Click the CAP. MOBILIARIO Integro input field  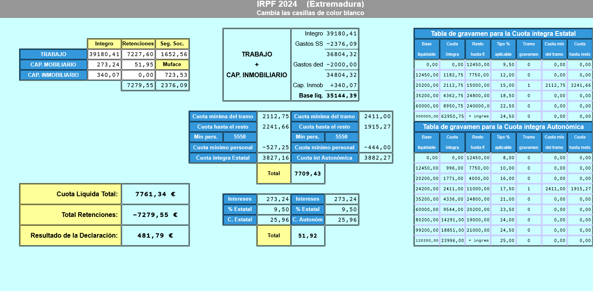[x=104, y=64]
